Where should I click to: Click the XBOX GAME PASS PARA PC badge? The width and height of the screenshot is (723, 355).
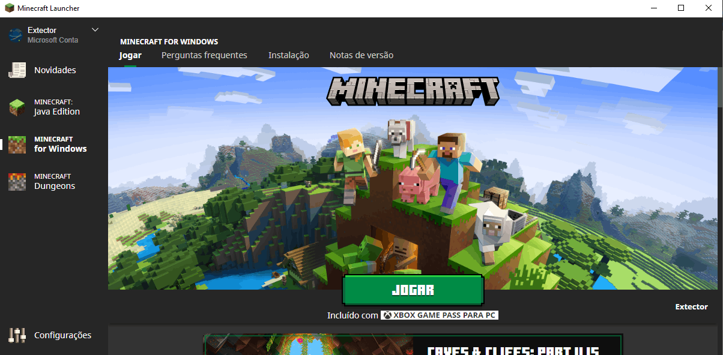tap(440, 315)
